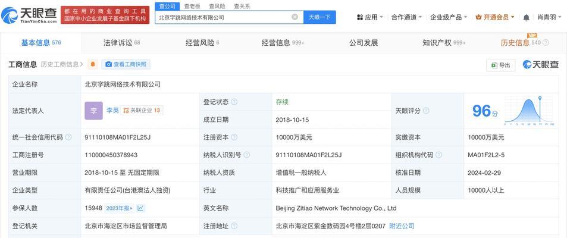This screenshot has width=567, height=238.
Task: Click the English name Beijing Zitiao Network Technology
Action: coord(336,208)
